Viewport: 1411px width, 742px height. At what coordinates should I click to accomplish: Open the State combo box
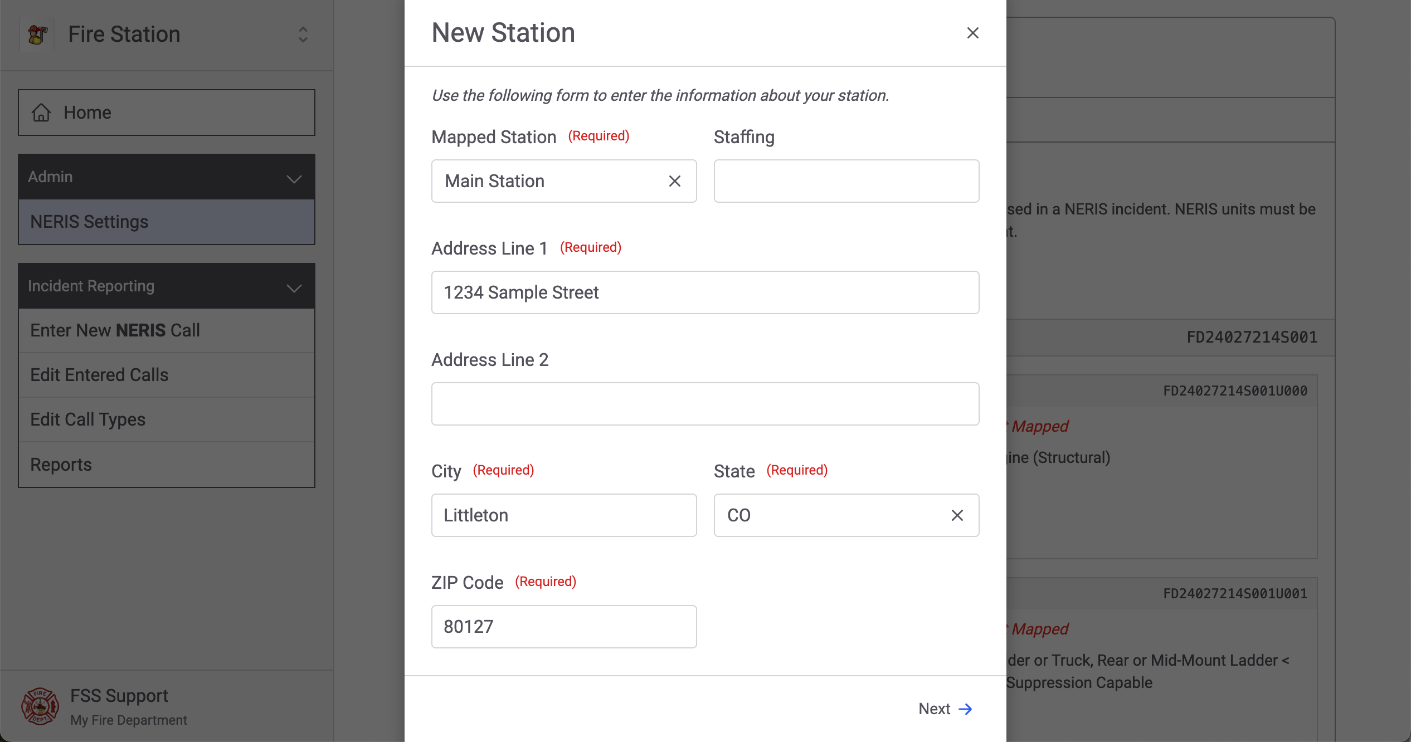pos(830,515)
